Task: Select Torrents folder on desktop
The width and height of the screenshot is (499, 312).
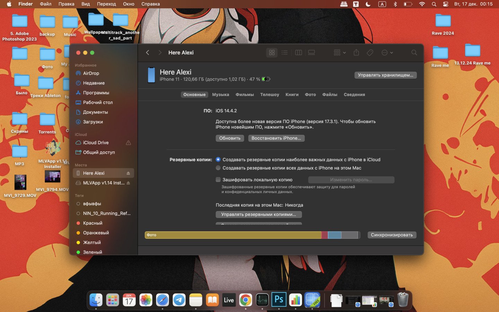Action: (47, 123)
